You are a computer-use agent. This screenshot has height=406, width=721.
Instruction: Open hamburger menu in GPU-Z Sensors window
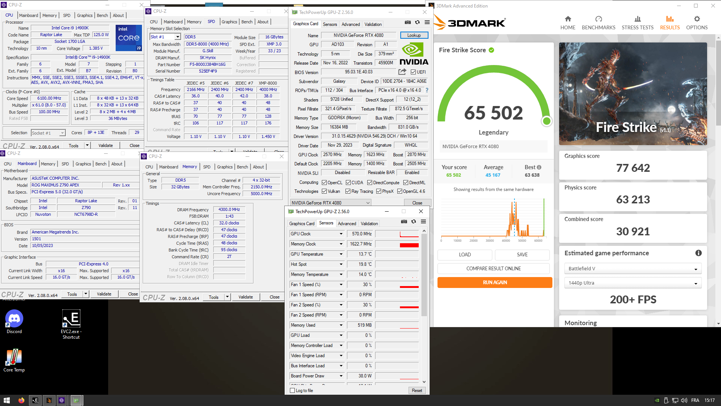coord(423,221)
